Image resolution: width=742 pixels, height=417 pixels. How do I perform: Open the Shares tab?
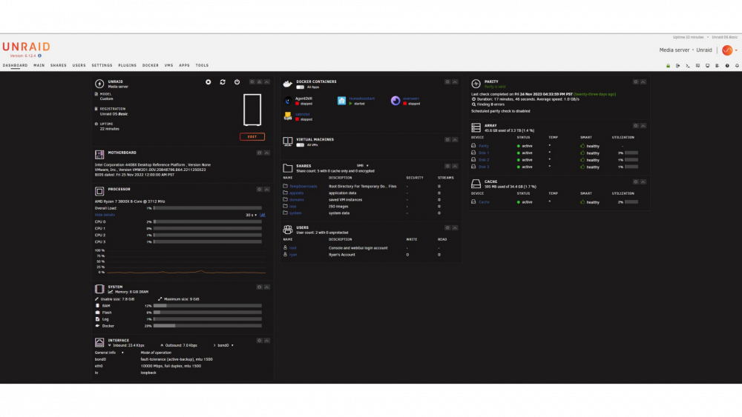[x=59, y=66]
